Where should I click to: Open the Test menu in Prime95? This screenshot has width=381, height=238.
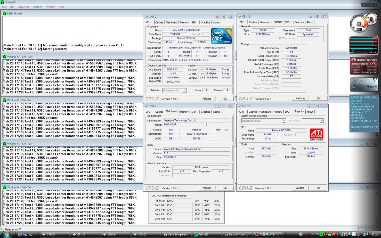[x=4, y=7]
